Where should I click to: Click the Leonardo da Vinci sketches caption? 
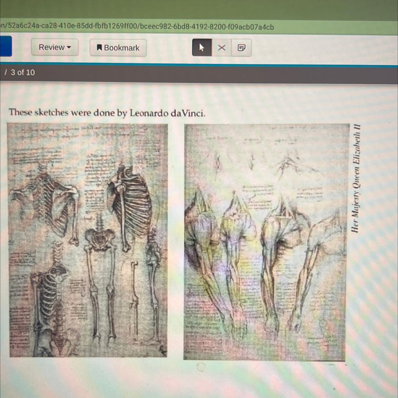pos(107,113)
